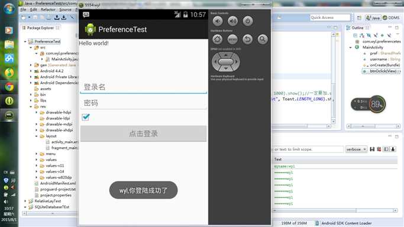
Task: Click Android SDK Content Loader status icon
Action: pos(317,223)
